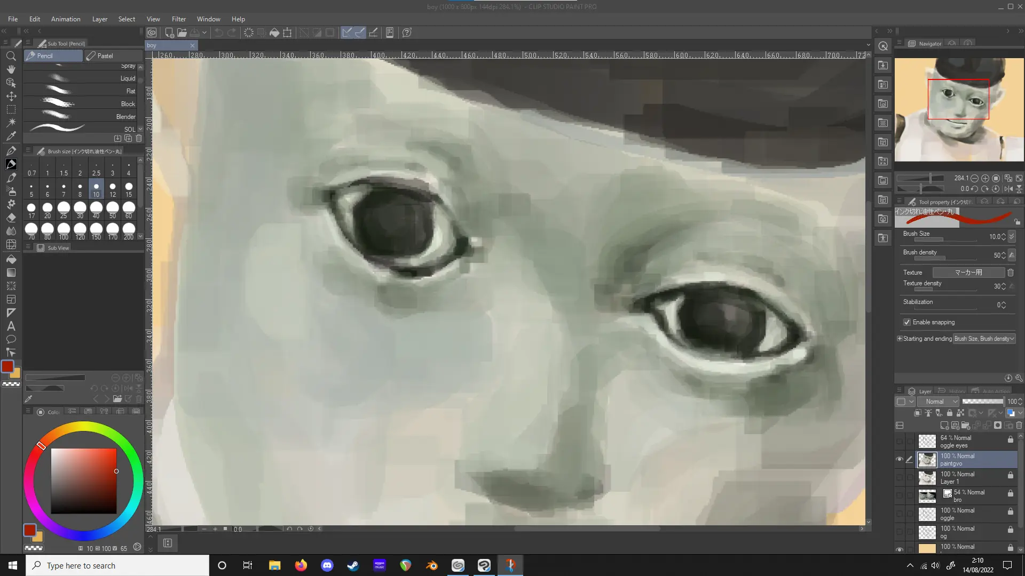This screenshot has width=1025, height=576.
Task: Select the Auto select wand tool
Action: pyautogui.click(x=11, y=123)
